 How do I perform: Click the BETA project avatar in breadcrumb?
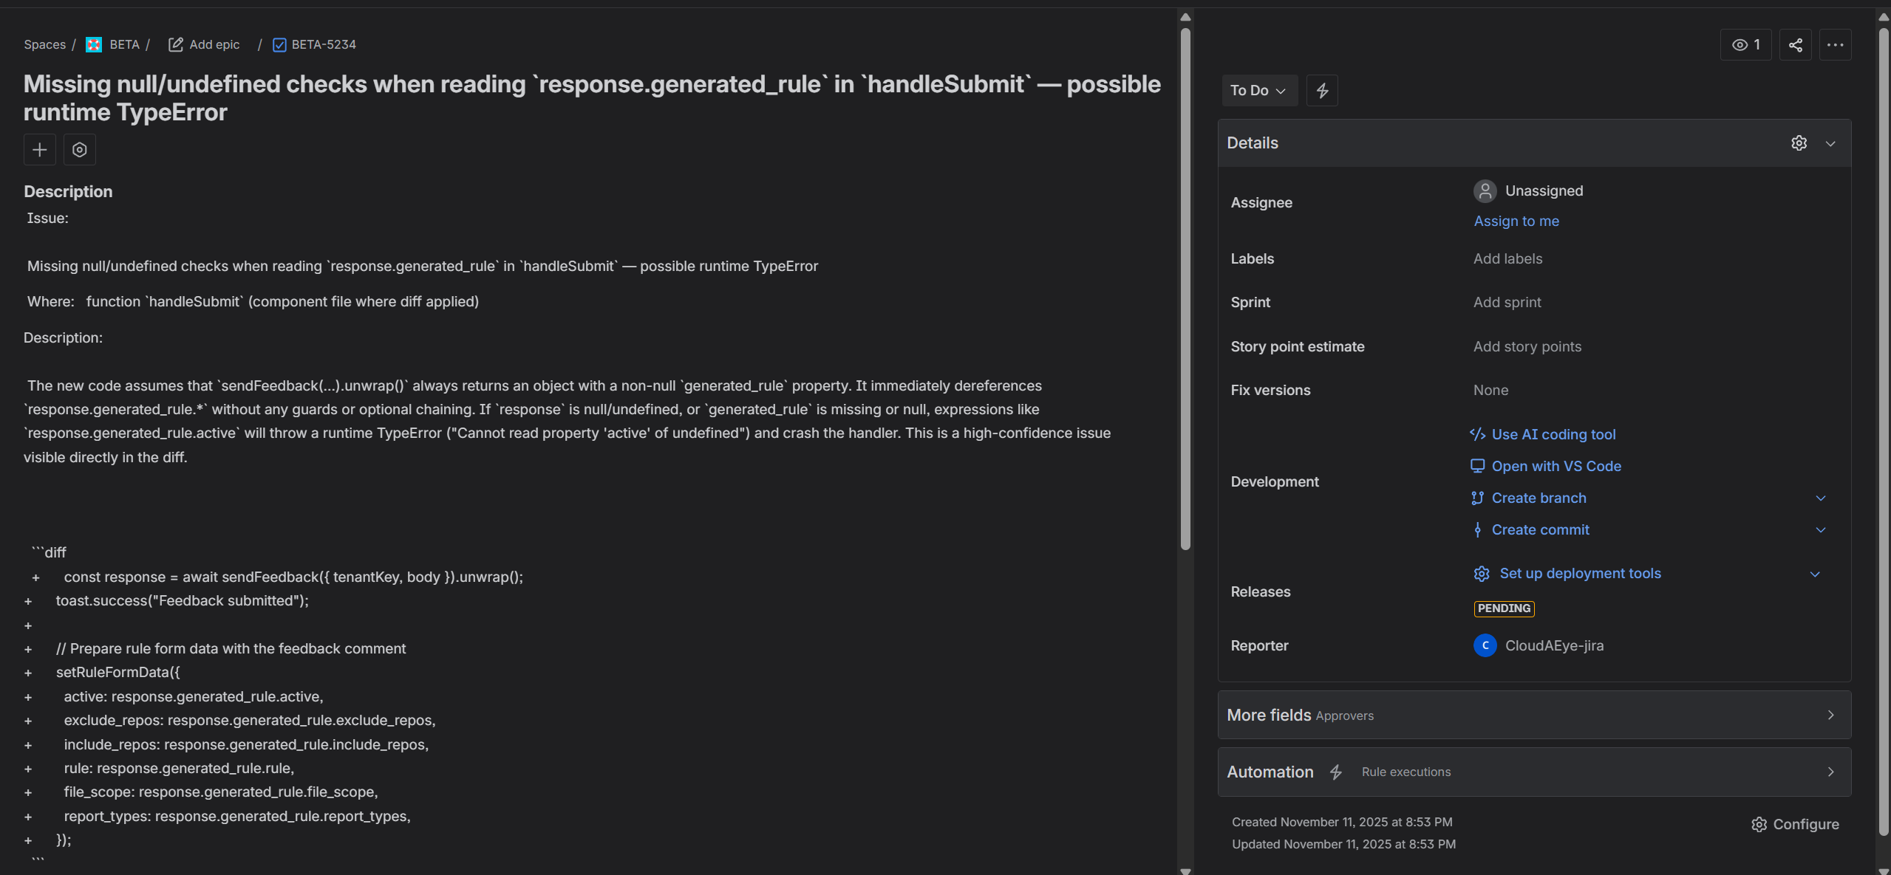(x=93, y=44)
